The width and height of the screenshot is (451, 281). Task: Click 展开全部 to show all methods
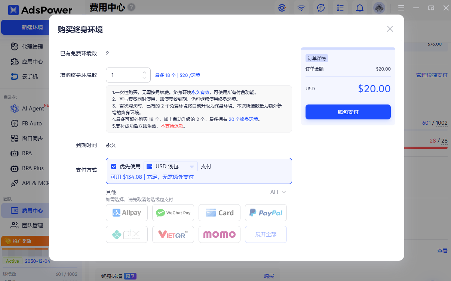[266, 234]
